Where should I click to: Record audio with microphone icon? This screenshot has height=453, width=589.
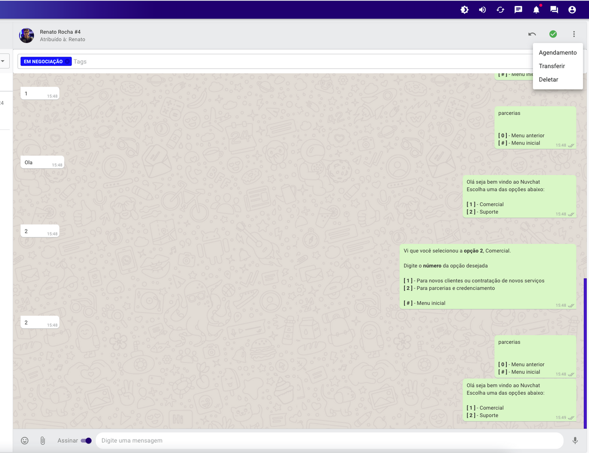click(x=575, y=440)
